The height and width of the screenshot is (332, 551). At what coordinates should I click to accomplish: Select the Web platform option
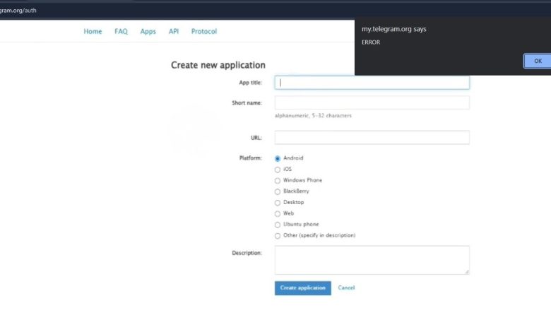tap(278, 213)
